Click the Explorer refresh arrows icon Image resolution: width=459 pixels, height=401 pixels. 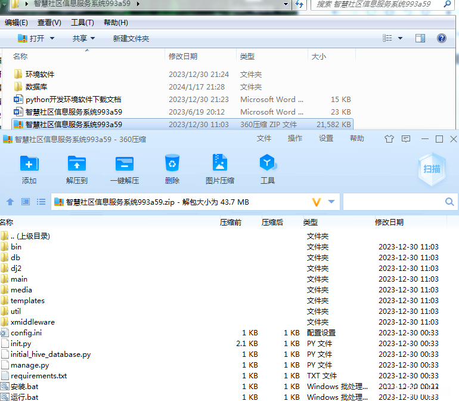coord(299,4)
